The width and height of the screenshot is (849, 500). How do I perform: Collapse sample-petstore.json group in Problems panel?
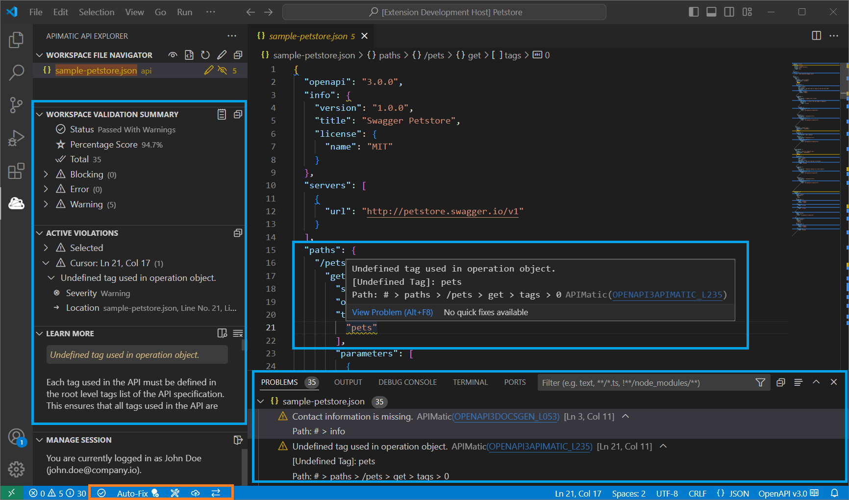pyautogui.click(x=261, y=401)
